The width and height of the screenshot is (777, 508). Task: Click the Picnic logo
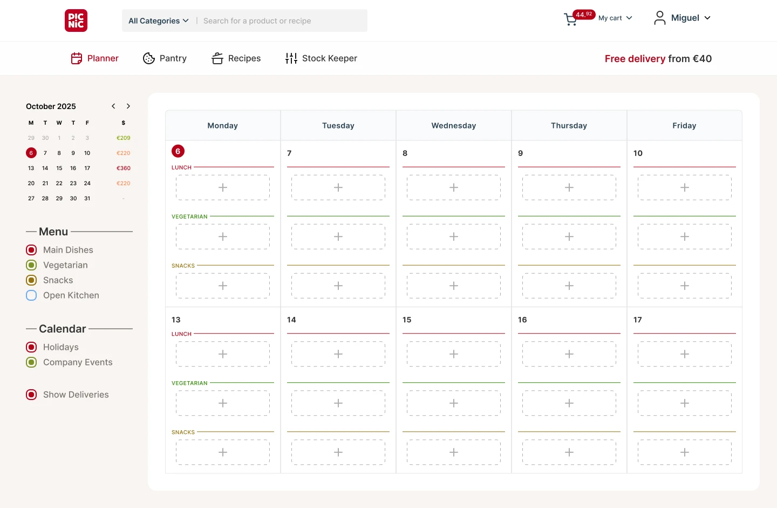[76, 21]
